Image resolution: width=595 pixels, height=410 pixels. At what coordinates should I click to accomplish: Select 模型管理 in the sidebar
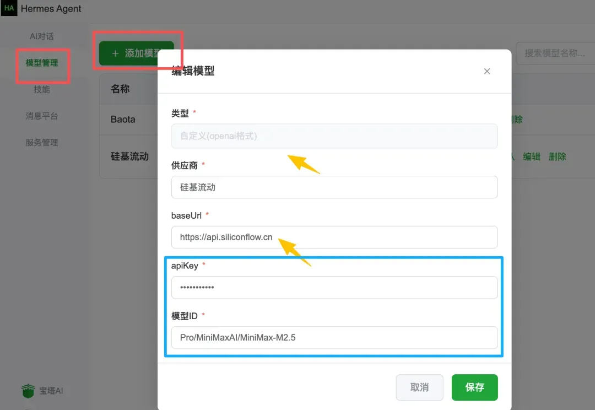click(x=42, y=63)
